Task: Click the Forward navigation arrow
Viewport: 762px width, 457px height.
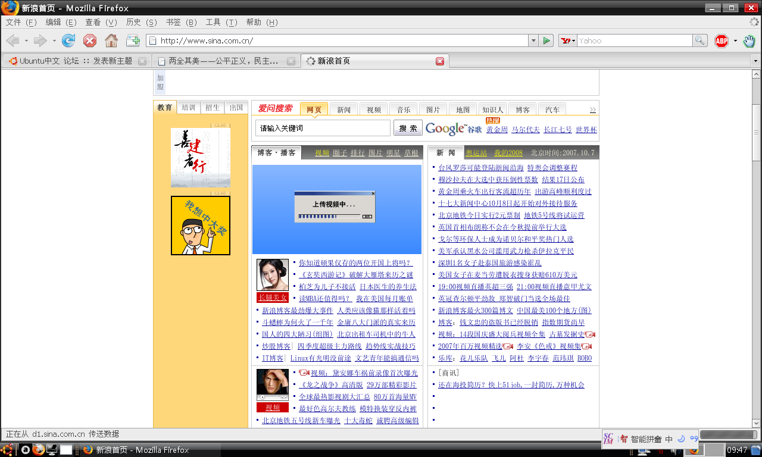Action: point(40,40)
